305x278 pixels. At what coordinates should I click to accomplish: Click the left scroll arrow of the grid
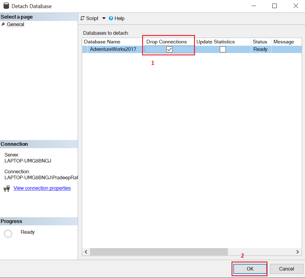(86, 252)
